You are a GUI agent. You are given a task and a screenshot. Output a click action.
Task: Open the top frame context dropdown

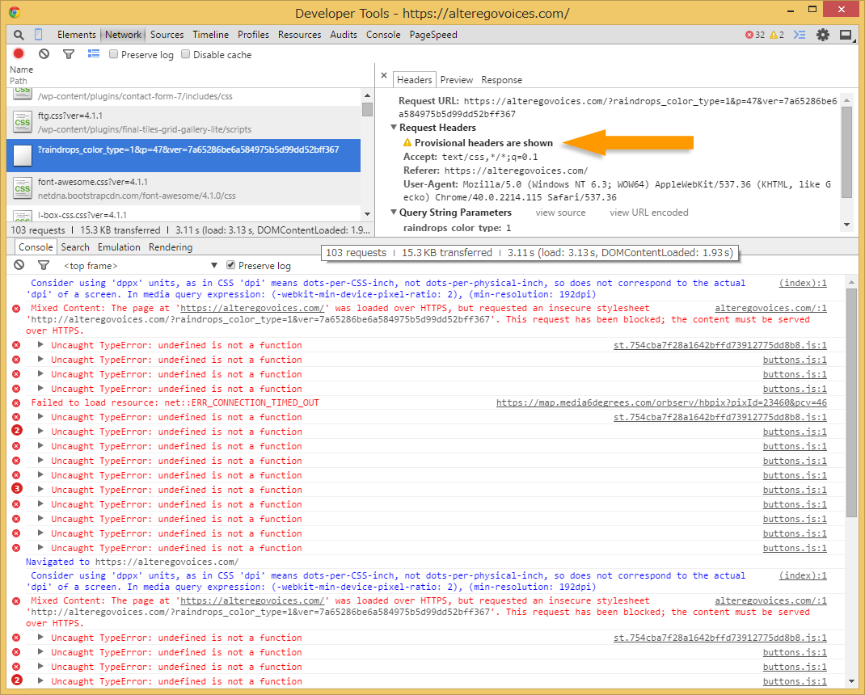[x=141, y=266]
